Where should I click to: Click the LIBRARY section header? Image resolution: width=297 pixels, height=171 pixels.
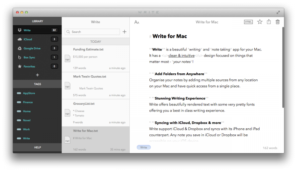(x=37, y=21)
